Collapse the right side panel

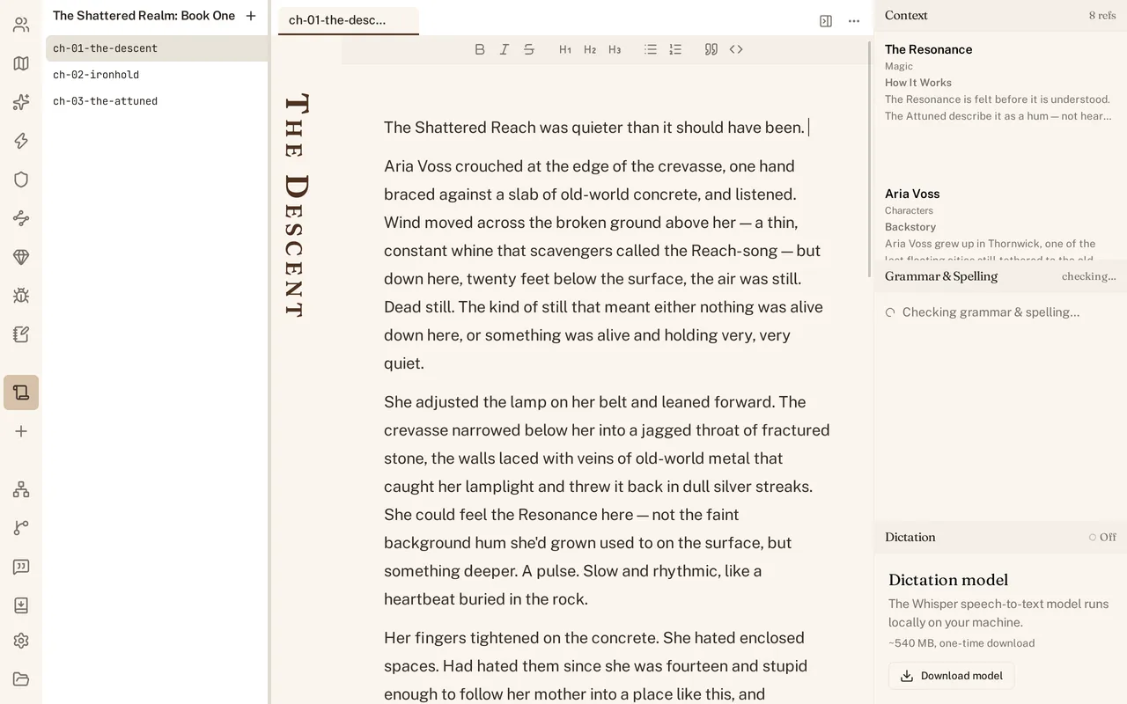[x=826, y=21]
